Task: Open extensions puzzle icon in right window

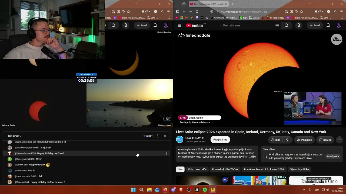Action: [x=335, y=12]
